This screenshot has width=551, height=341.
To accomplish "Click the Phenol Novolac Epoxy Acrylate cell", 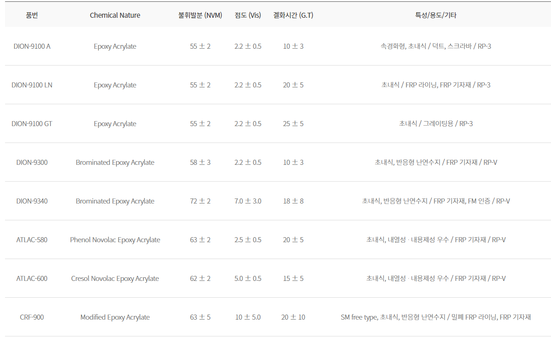I will pyautogui.click(x=115, y=240).
